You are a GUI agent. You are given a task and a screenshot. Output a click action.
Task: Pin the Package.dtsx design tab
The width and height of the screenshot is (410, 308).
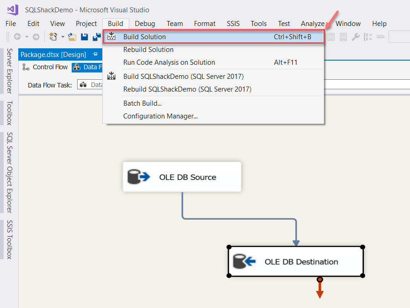(x=95, y=54)
